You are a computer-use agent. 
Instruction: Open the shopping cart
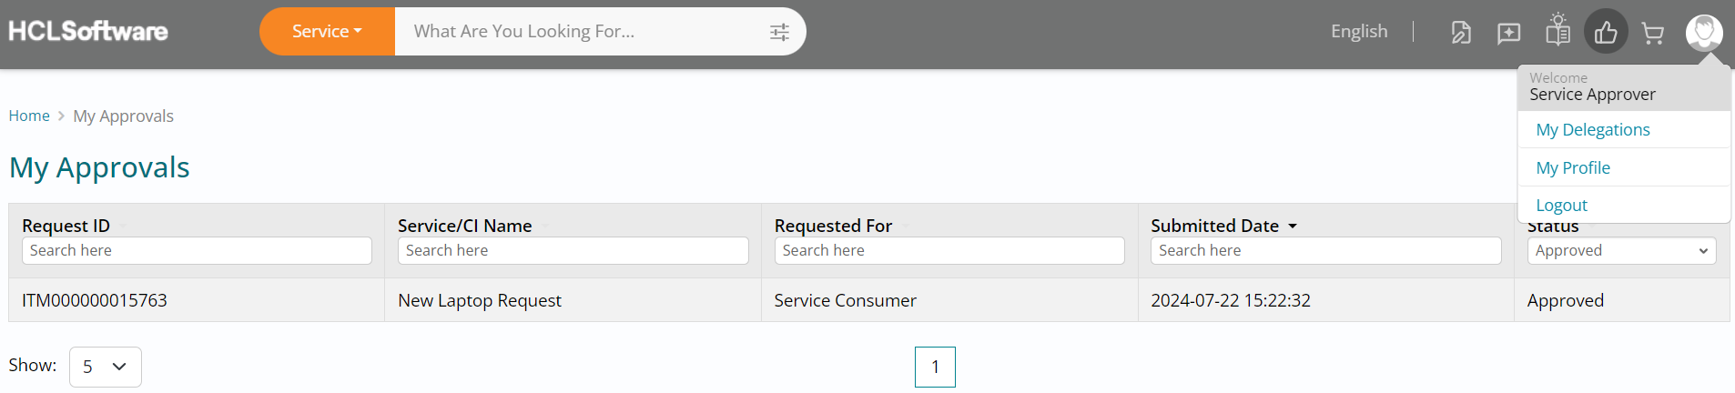pyautogui.click(x=1652, y=34)
